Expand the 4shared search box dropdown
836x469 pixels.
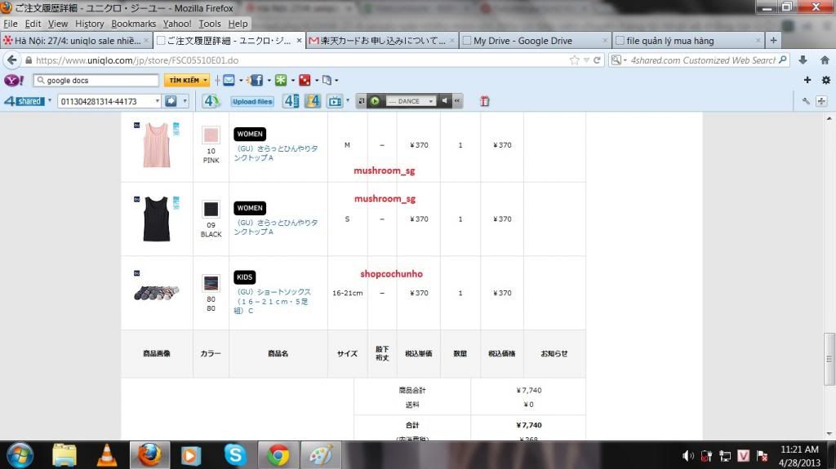156,101
